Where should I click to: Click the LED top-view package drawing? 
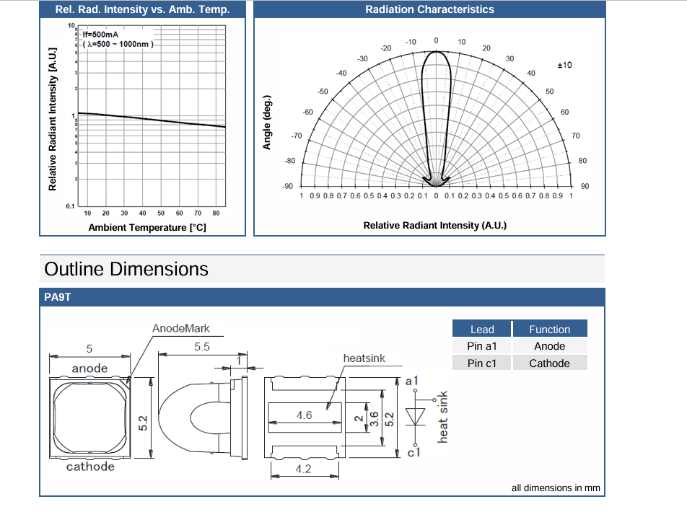(x=90, y=417)
